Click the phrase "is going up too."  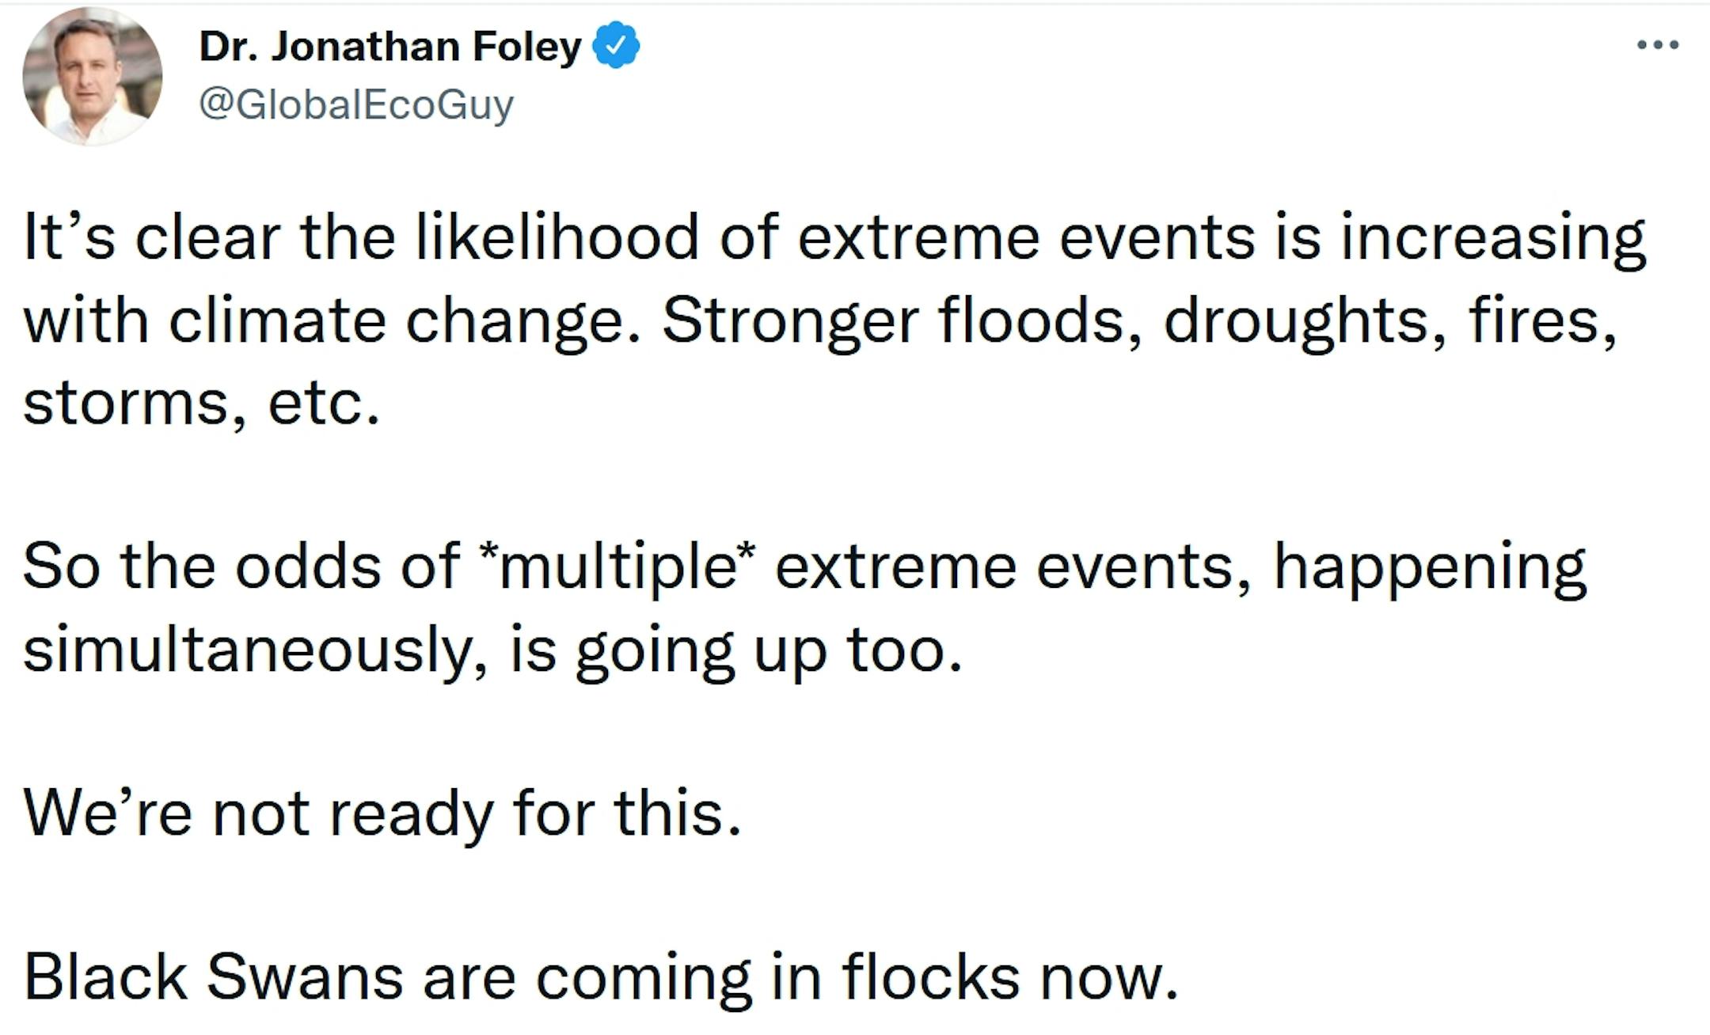736,650
